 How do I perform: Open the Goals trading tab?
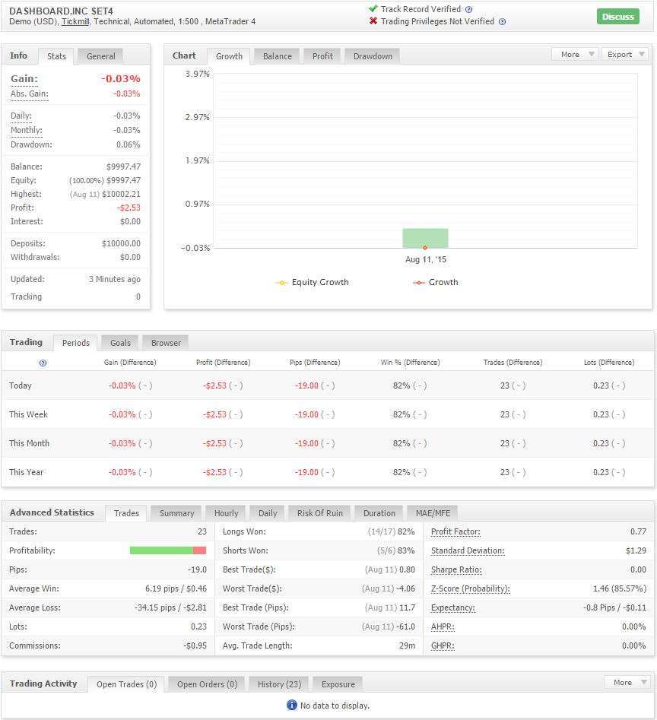(x=120, y=343)
